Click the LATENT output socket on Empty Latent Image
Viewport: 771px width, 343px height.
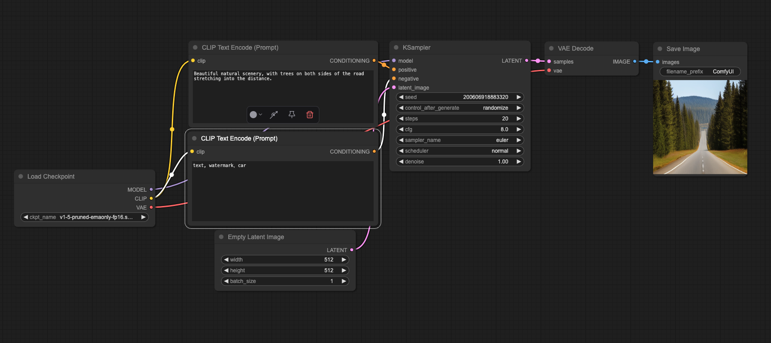(352, 250)
